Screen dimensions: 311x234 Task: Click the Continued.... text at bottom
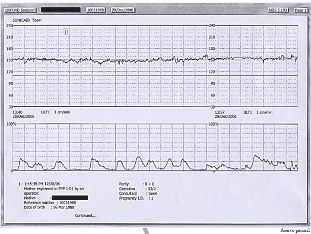point(86,215)
